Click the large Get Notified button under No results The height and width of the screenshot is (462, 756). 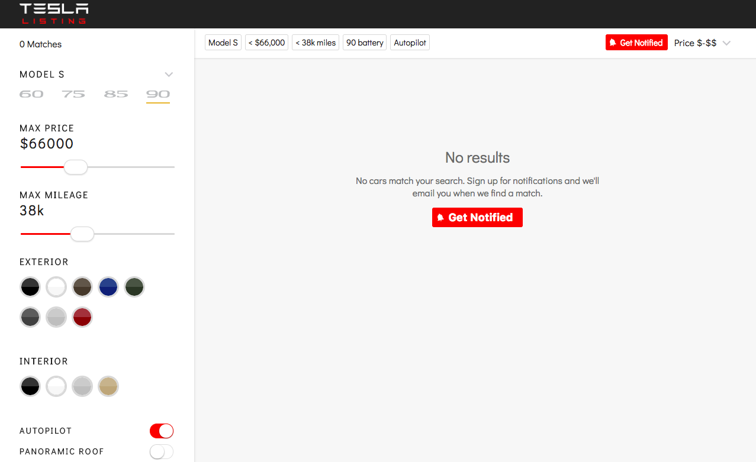[477, 218]
